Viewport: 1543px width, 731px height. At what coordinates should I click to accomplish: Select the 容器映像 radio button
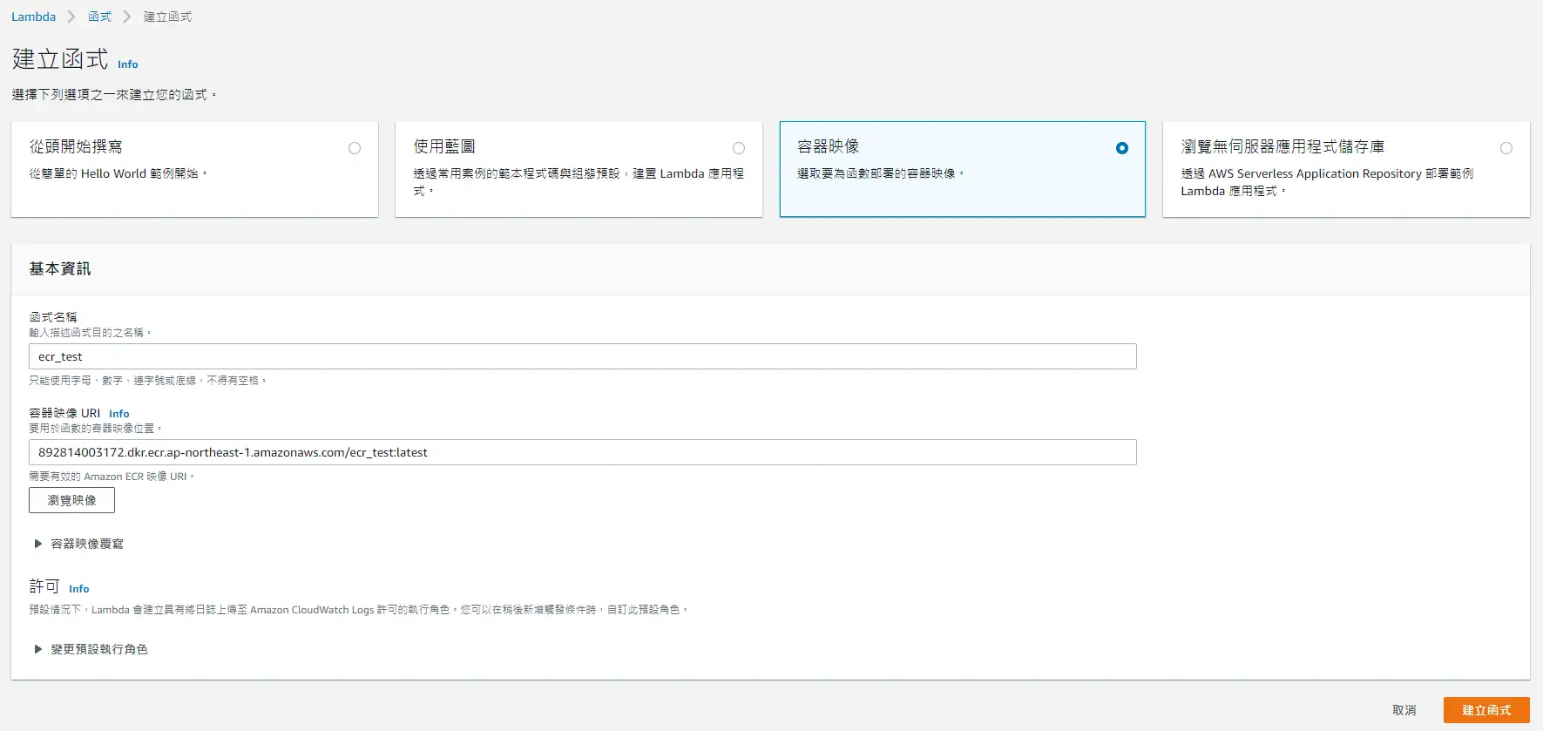[1122, 148]
